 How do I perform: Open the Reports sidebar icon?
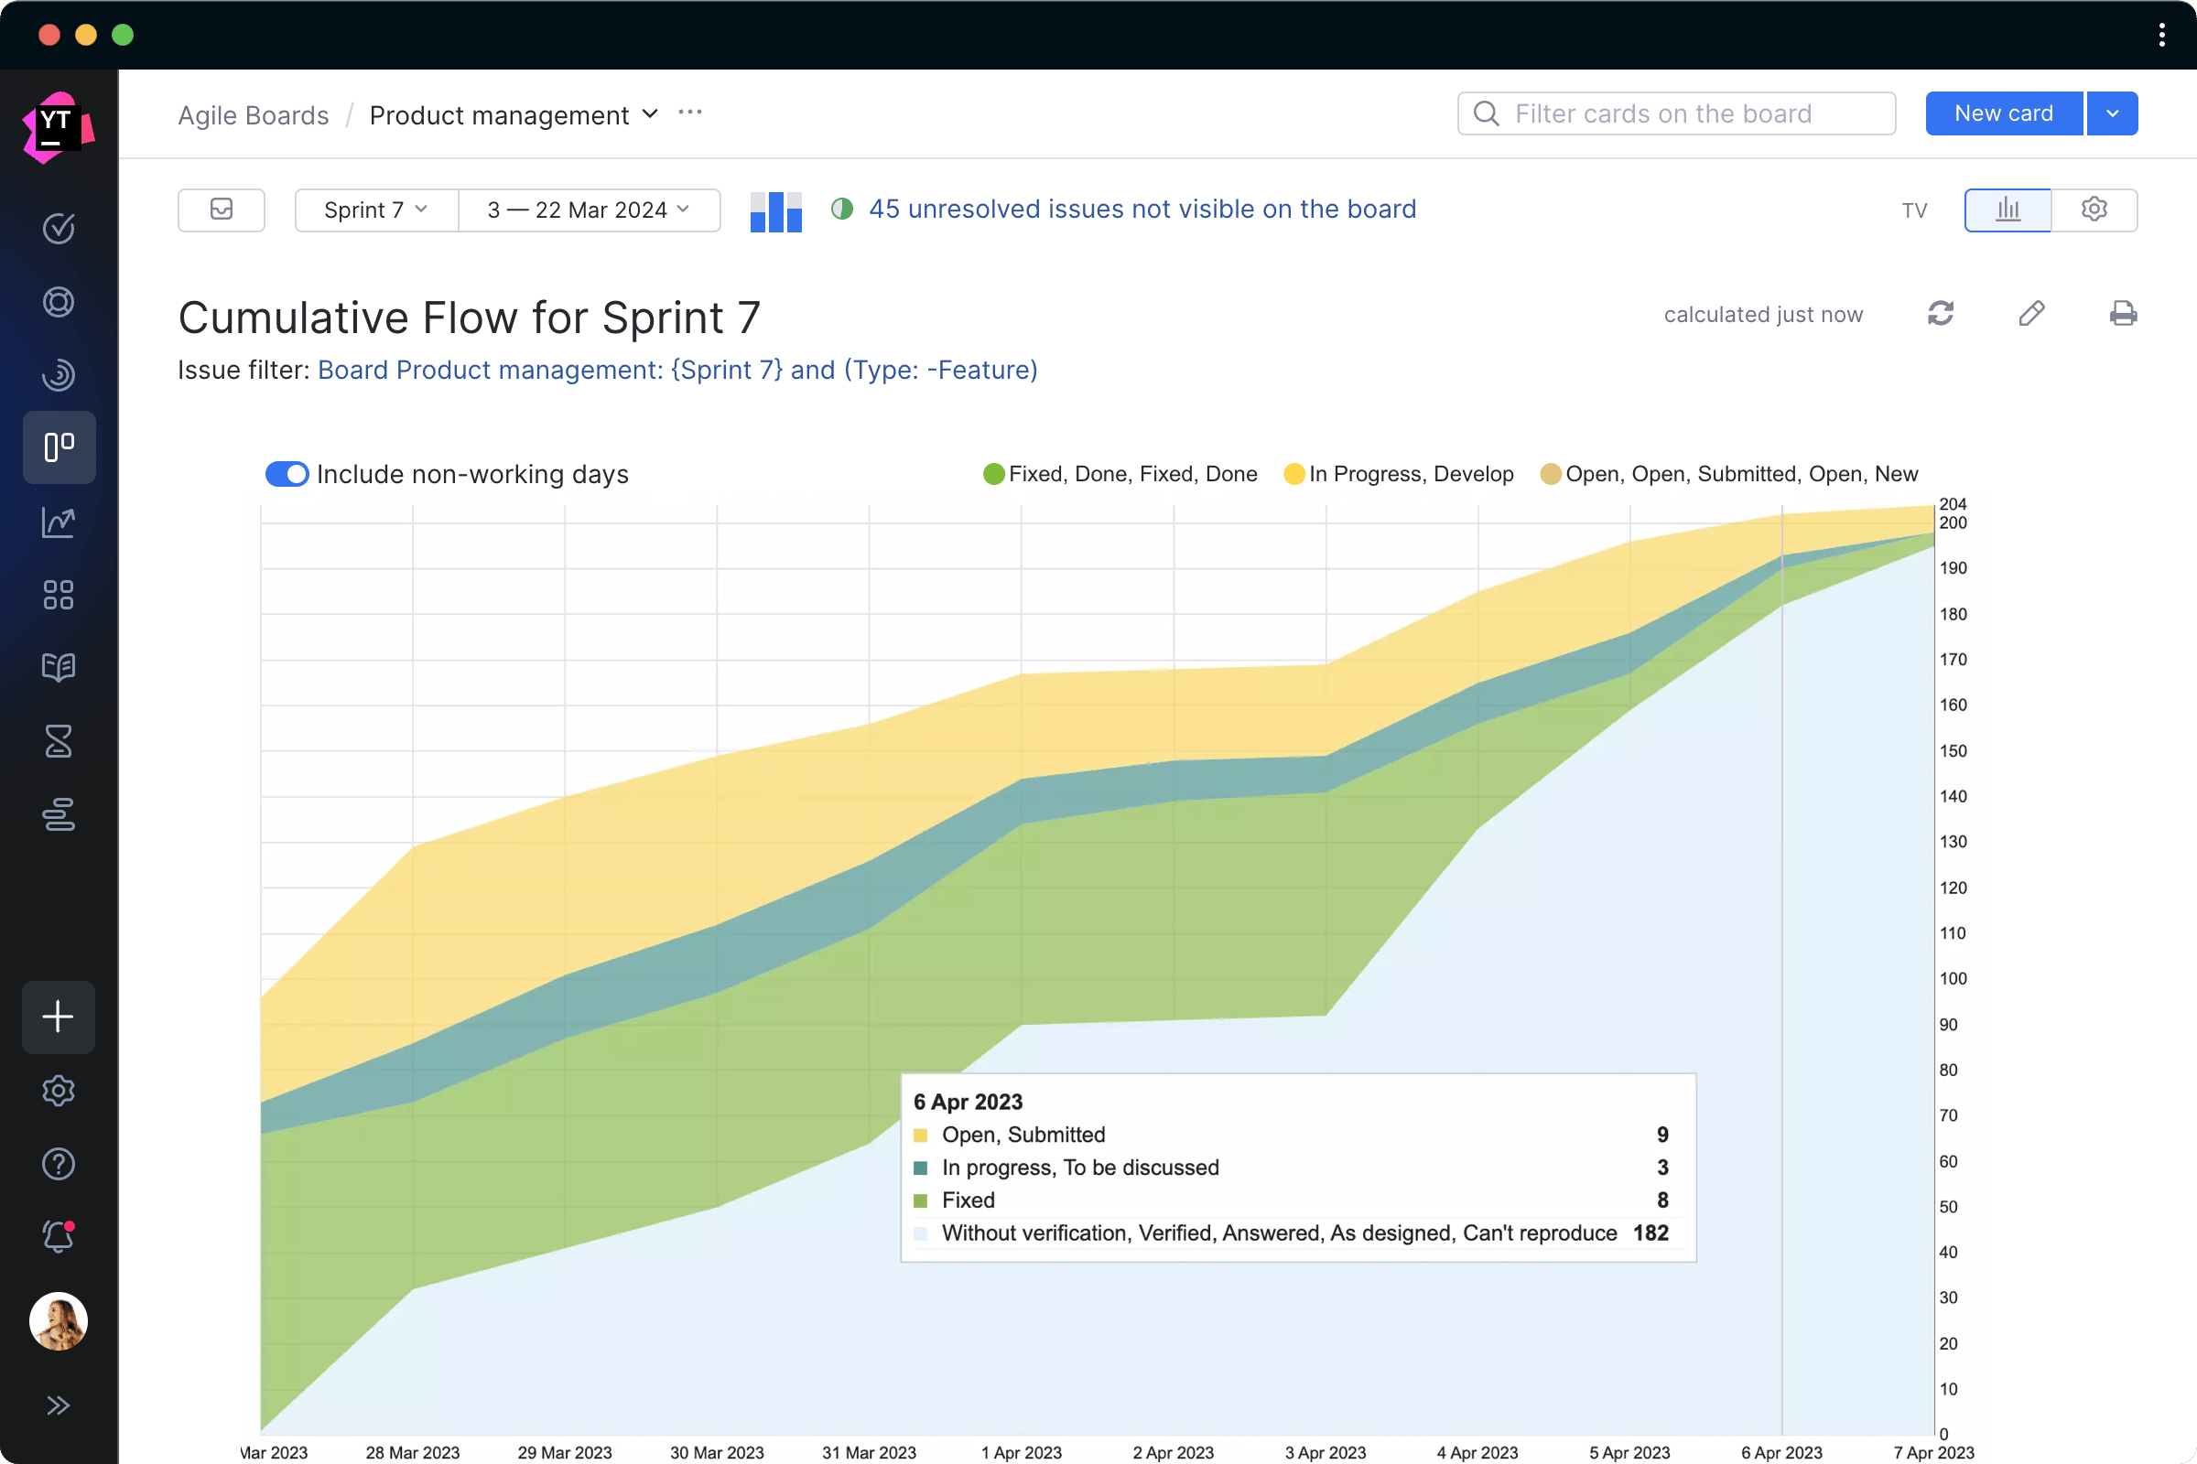coord(59,522)
